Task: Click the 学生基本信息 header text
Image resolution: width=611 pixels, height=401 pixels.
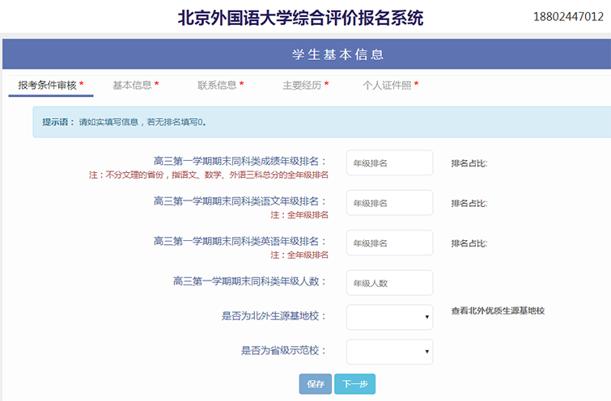Action: [337, 54]
